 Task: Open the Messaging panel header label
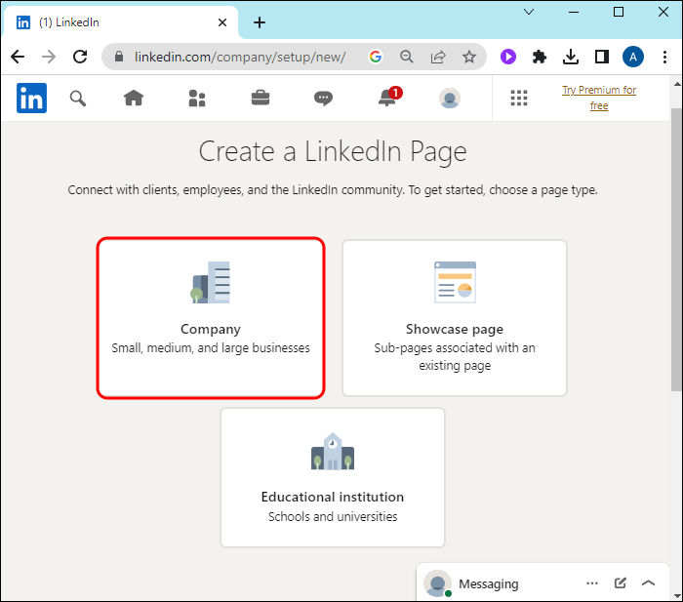click(x=488, y=583)
